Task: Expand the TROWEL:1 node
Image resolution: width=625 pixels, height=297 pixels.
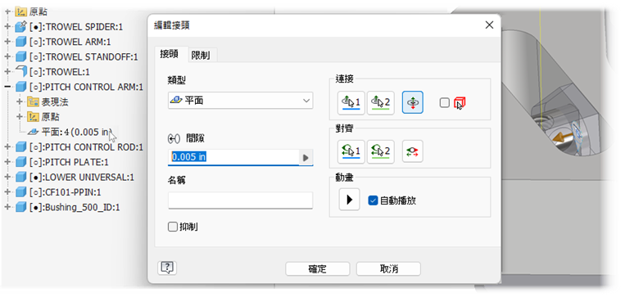Action: [x=7, y=72]
